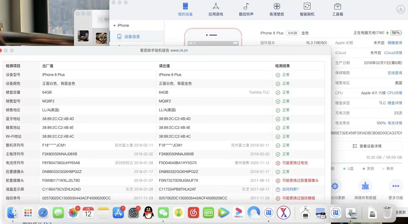Open the 工具箱 toolbox tab
408x224 pixels.
(337, 9)
